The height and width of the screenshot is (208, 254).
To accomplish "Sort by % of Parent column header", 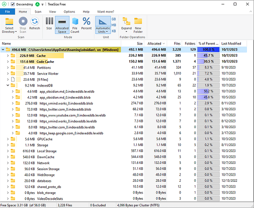I will [208, 43].
